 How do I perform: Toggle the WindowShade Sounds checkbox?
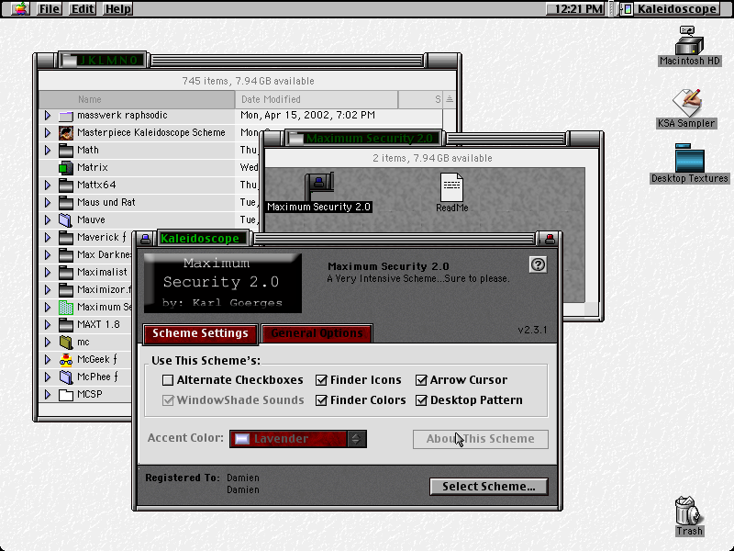point(168,400)
